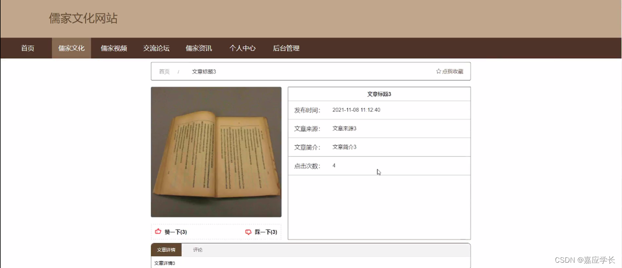Click the 点击次数 label

(307, 166)
